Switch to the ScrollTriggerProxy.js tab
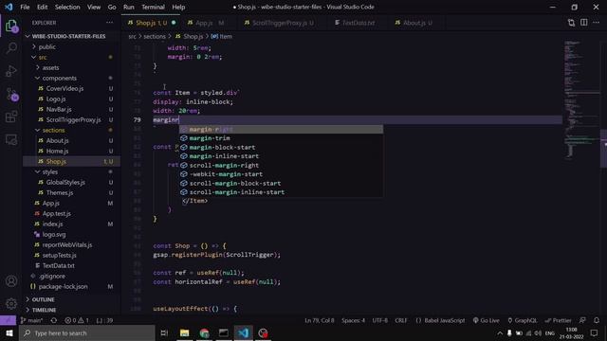The height and width of the screenshot is (341, 607). pyautogui.click(x=283, y=23)
